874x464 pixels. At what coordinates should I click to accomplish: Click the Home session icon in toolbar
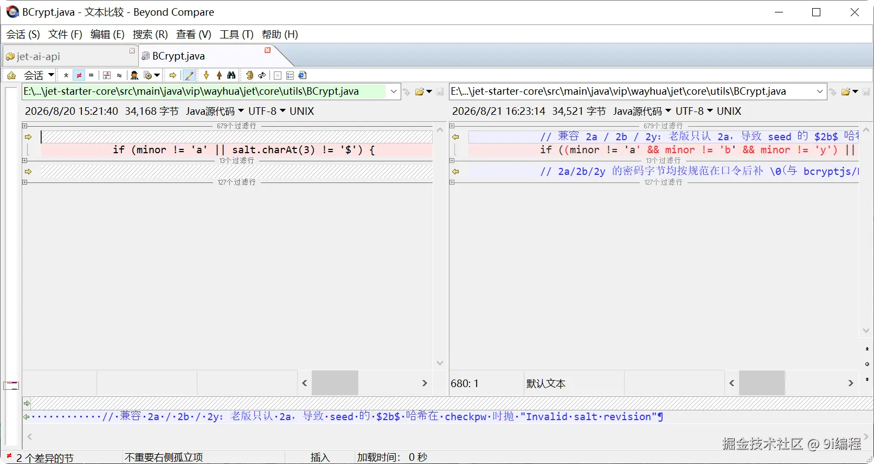coord(11,75)
